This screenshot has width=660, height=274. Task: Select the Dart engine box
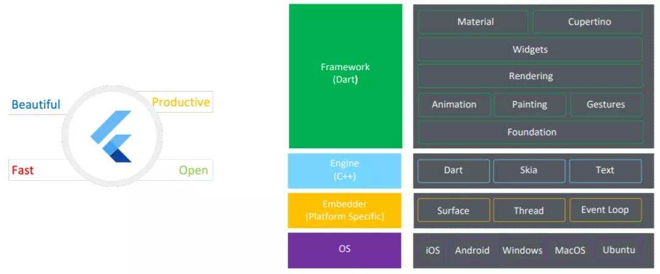click(x=453, y=170)
